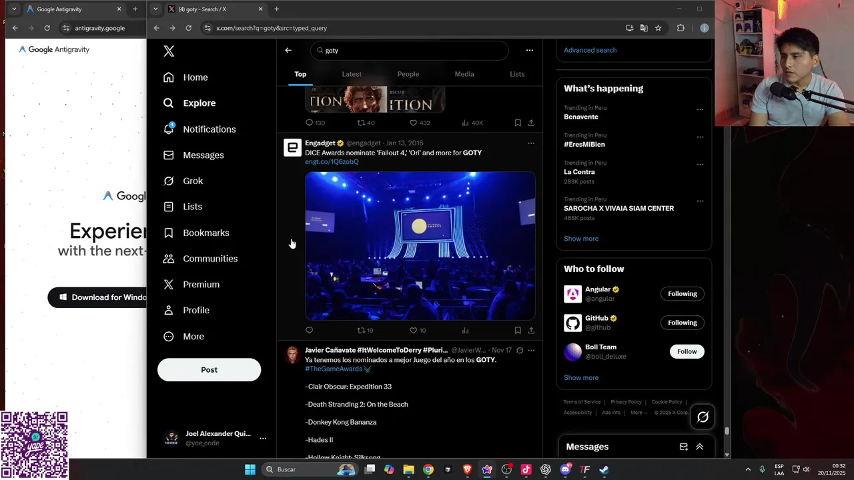854x480 pixels.
Task: Click the Post button
Action: (209, 370)
